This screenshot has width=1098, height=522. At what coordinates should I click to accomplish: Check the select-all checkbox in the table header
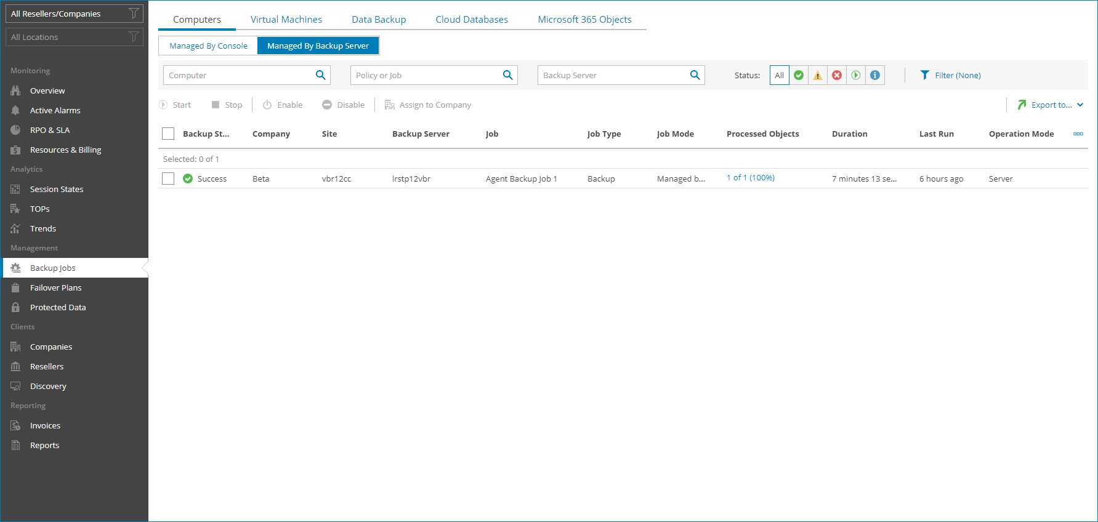[168, 134]
